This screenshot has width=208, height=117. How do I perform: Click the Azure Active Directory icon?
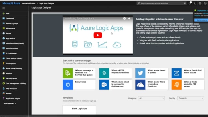click(x=4, y=69)
